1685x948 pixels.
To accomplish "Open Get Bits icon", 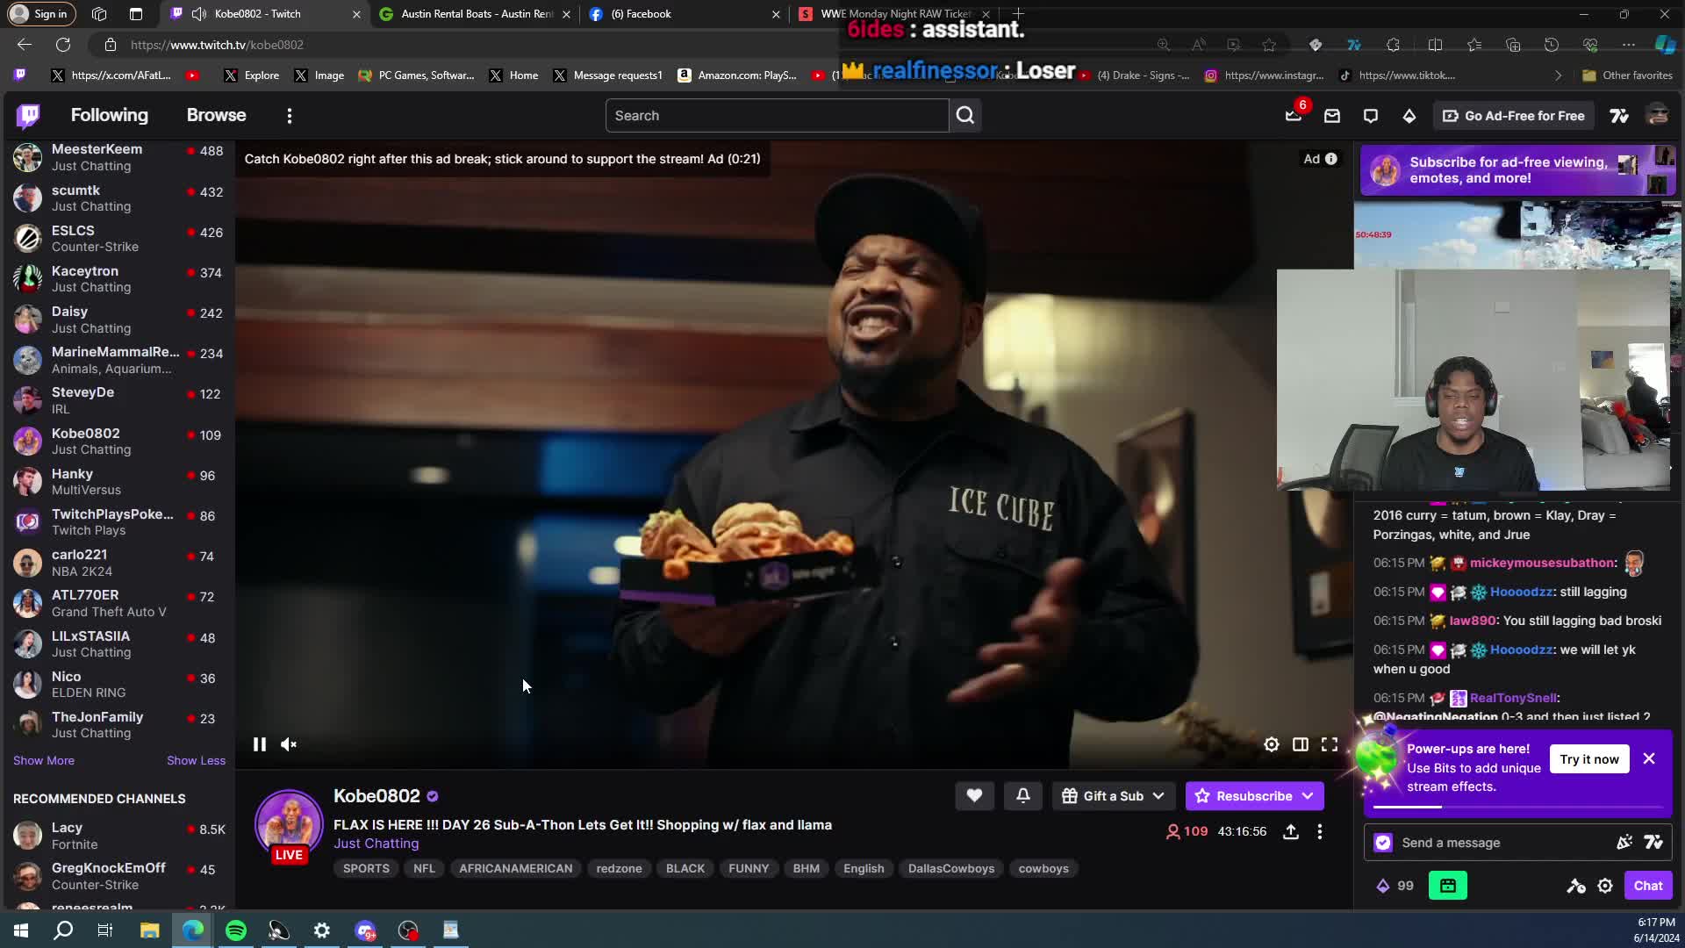I will coord(1409,115).
